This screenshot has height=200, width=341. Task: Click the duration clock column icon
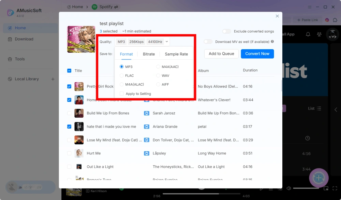308,138
